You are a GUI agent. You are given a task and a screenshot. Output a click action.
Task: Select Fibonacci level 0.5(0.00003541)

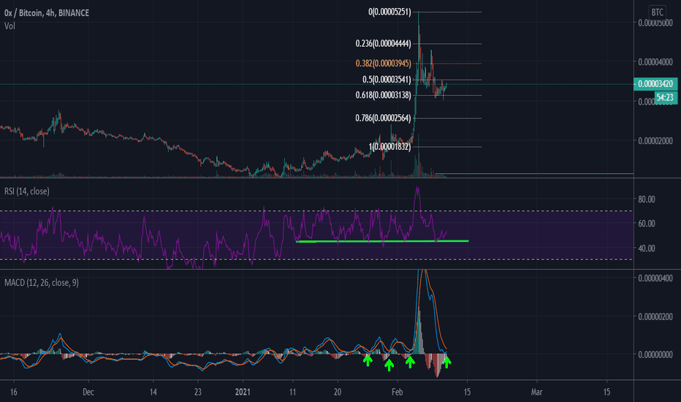click(x=387, y=80)
